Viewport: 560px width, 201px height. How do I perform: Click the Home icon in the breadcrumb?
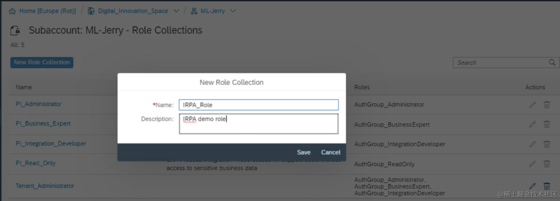point(12,11)
